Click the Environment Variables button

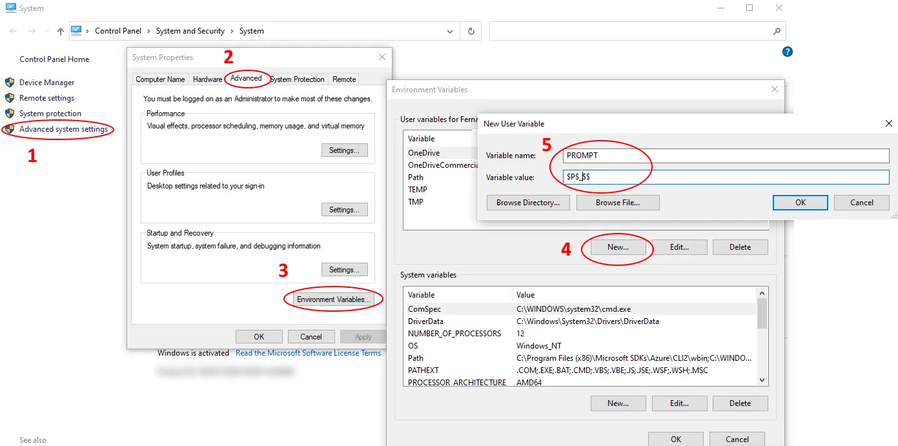click(332, 299)
